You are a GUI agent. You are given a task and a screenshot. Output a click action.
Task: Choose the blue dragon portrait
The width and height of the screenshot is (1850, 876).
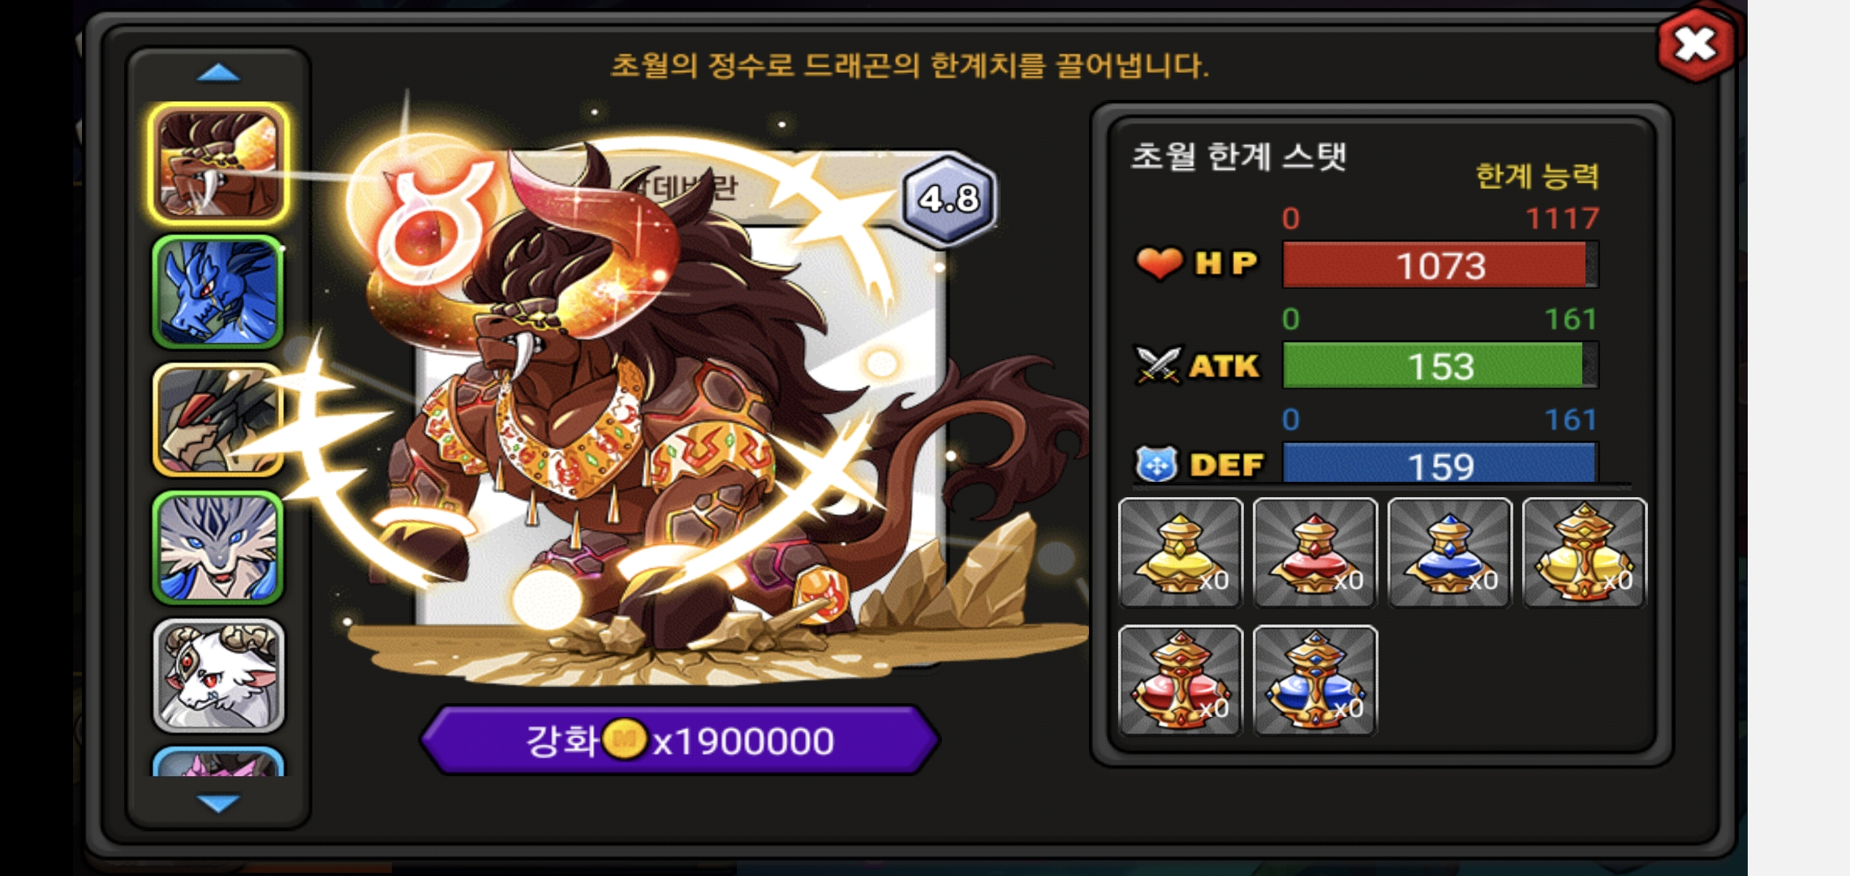(217, 292)
